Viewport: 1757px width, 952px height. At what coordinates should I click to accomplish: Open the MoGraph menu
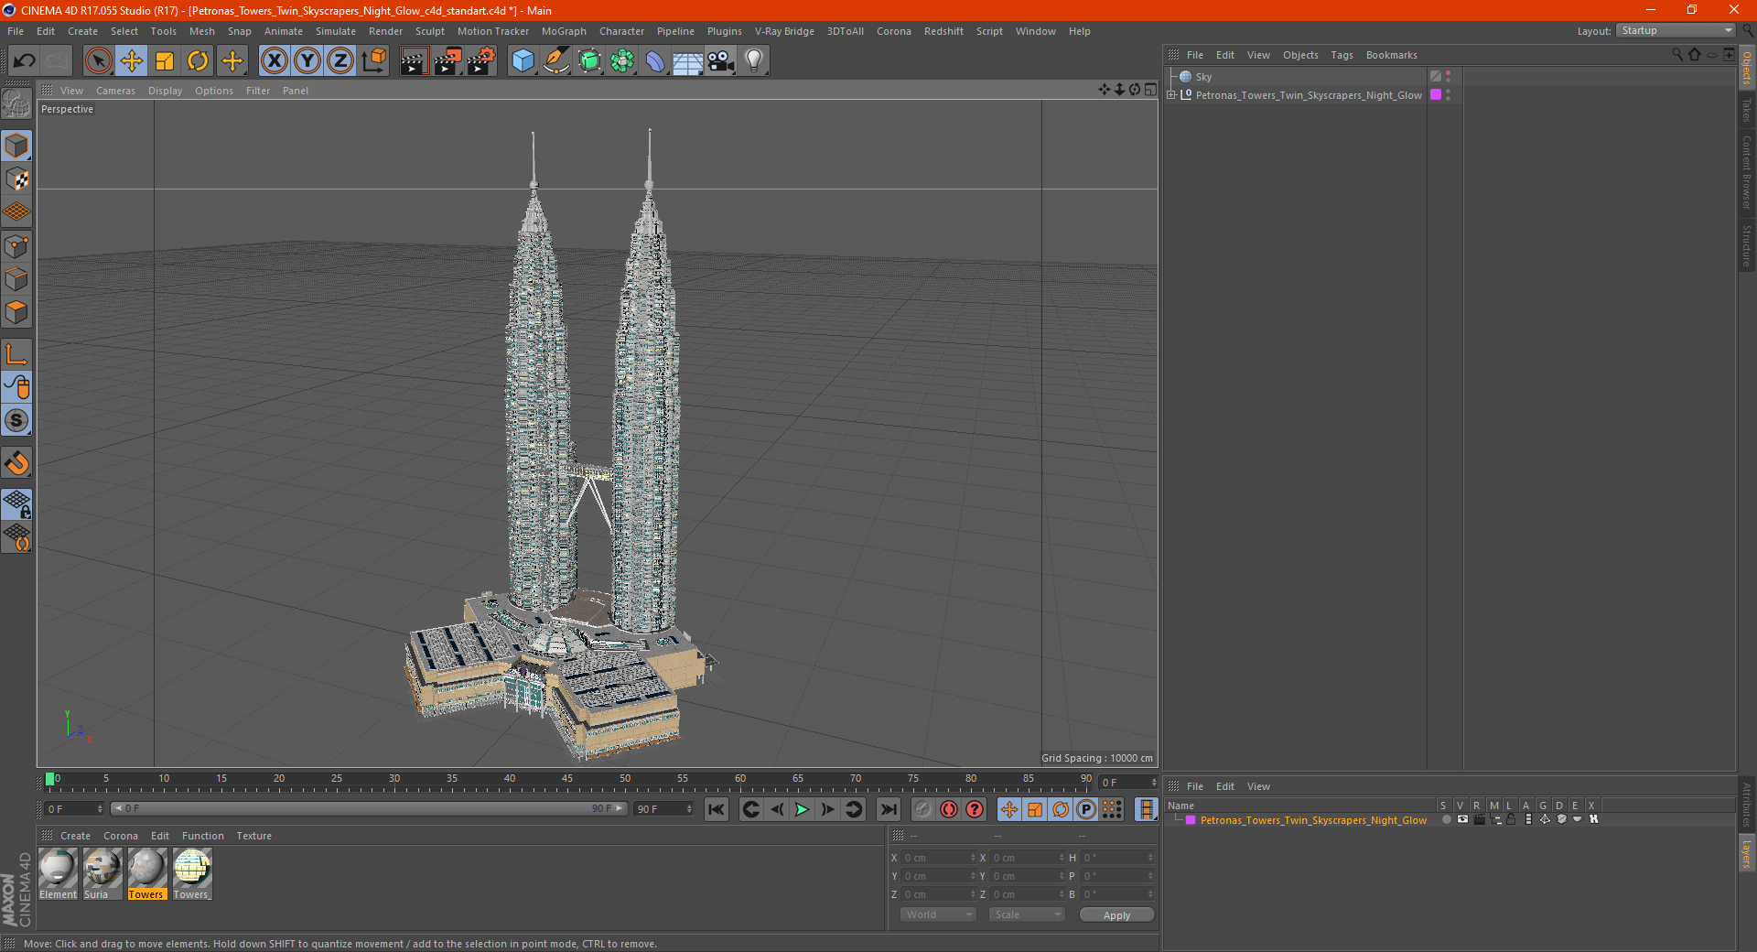[564, 31]
